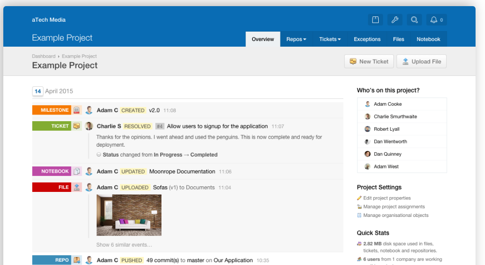Open the Exceptions tab
The width and height of the screenshot is (485, 265).
click(x=367, y=39)
